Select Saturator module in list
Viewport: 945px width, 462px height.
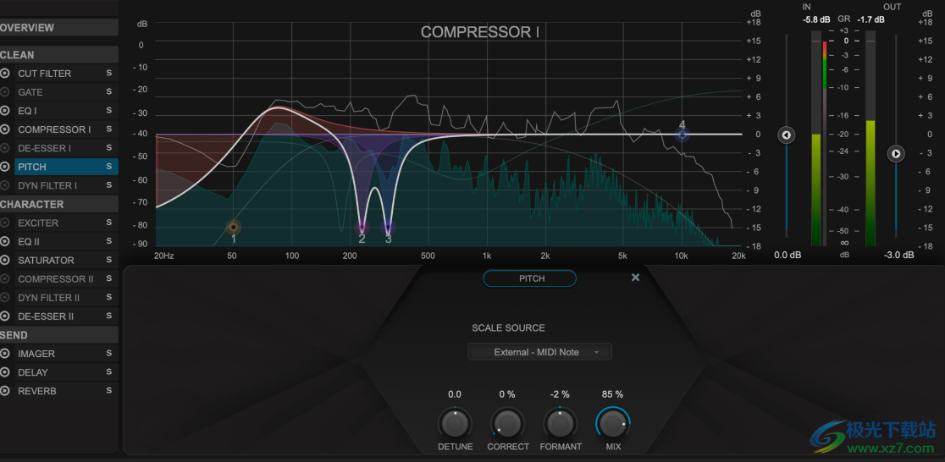47,261
